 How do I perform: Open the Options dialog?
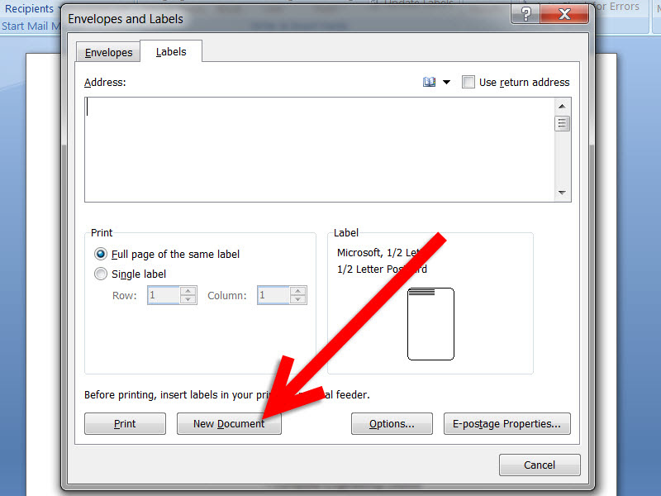392,423
